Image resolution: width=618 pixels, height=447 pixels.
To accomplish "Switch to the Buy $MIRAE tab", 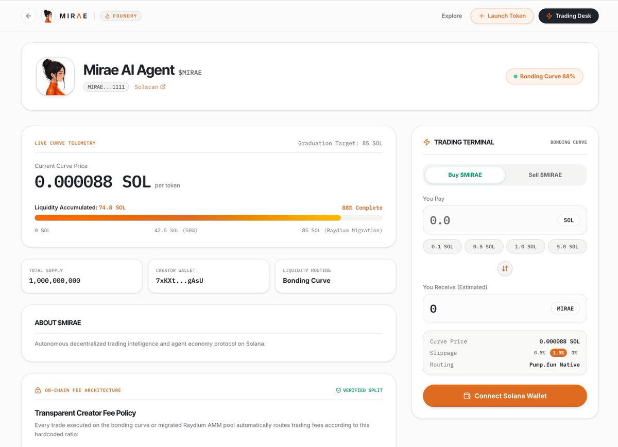I will tap(465, 175).
